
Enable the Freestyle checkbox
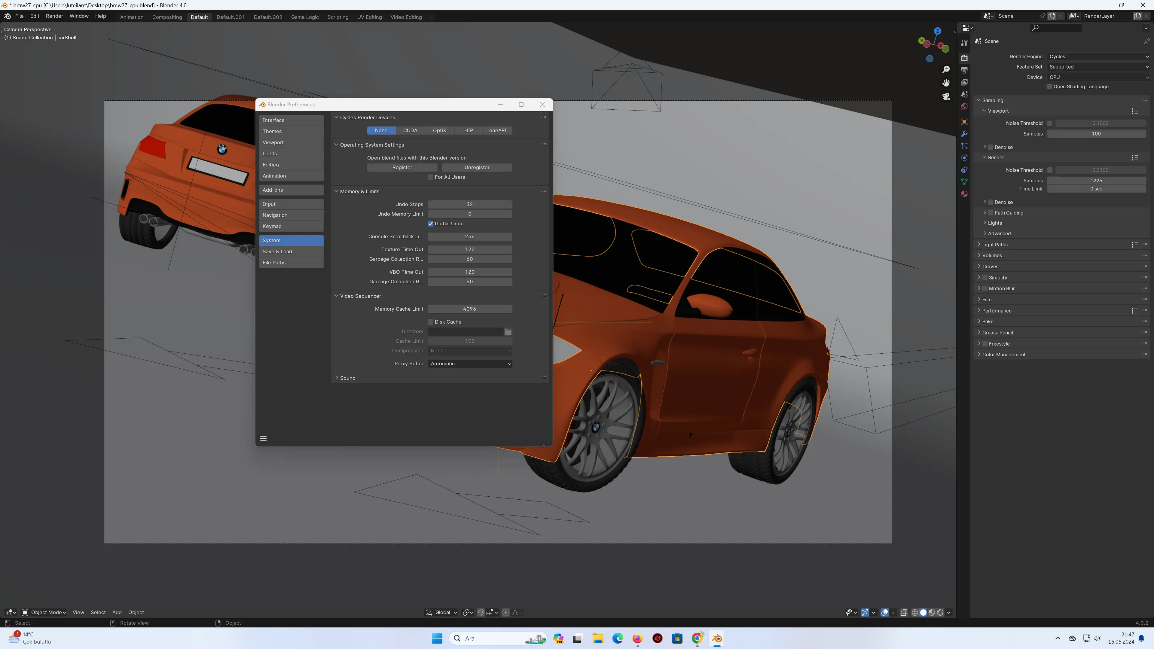pyautogui.click(x=985, y=343)
